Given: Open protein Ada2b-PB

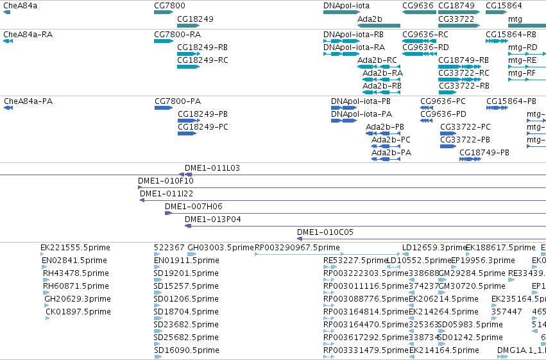Looking at the screenshot, I should point(385,127).
